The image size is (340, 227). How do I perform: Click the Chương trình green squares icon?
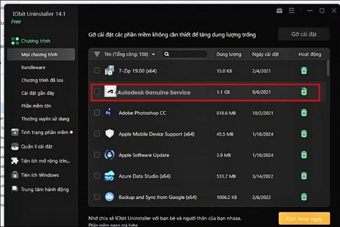(15, 41)
